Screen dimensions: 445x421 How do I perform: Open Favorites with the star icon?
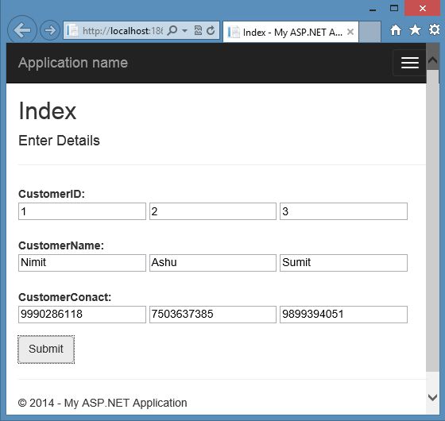(415, 30)
